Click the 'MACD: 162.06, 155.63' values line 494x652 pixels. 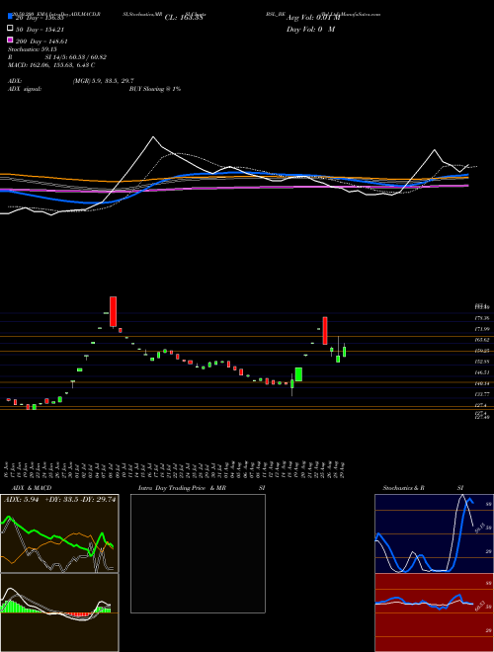(x=51, y=65)
